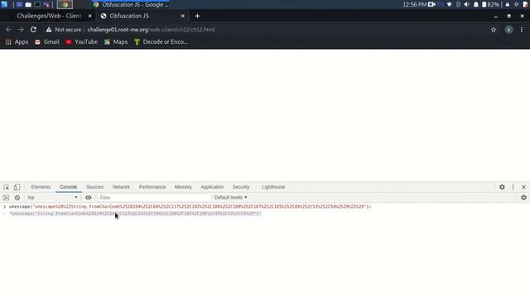Select the Chrome taskbar window button
Viewport: 530px width, 298px height.
pos(65,5)
